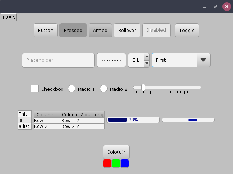Click the spinner down arrow
Screen dimensions: 233x174
(147, 64)
